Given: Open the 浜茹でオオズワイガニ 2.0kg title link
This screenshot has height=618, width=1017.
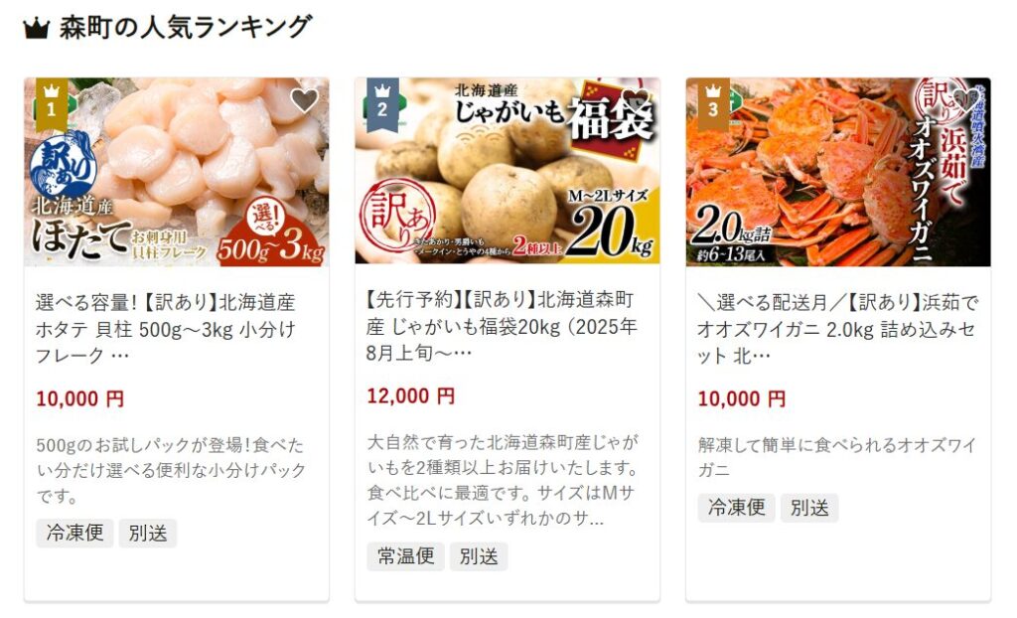Looking at the screenshot, I should [836, 329].
